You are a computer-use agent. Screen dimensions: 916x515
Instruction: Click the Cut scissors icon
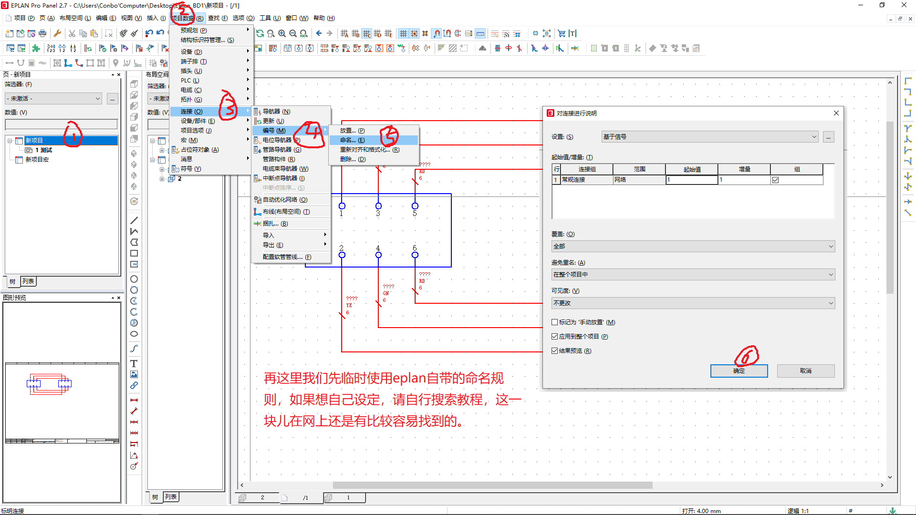pos(72,33)
